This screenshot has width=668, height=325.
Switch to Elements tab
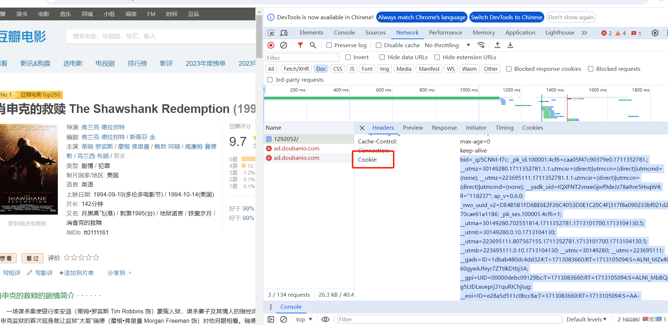click(311, 32)
